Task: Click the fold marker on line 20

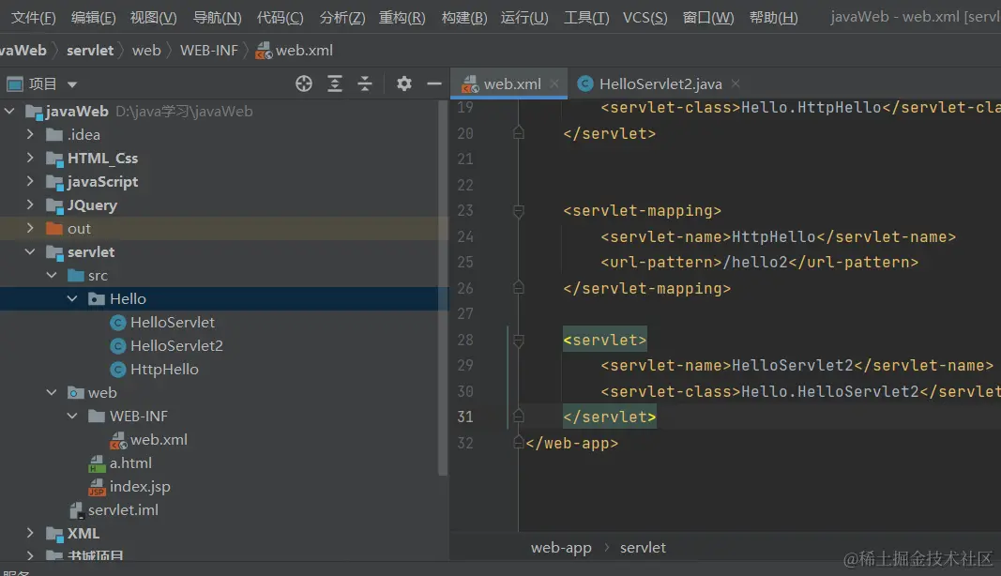Action: pyautogui.click(x=519, y=133)
